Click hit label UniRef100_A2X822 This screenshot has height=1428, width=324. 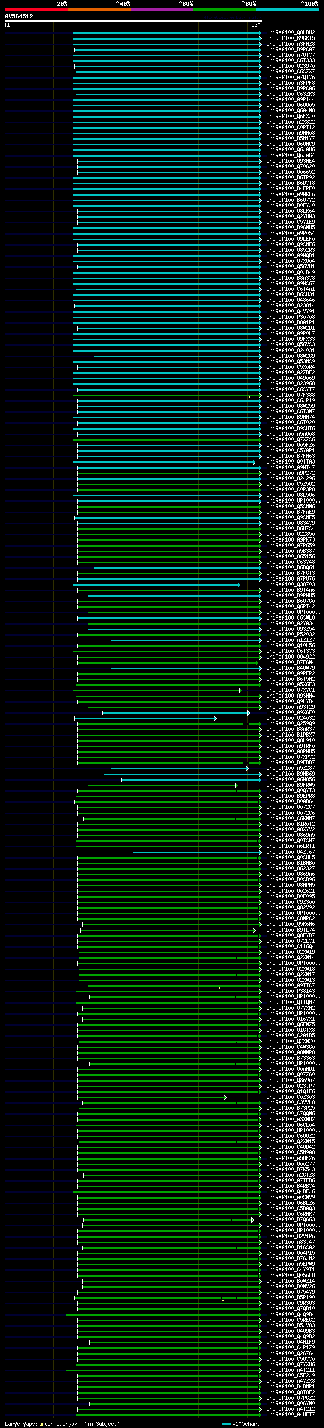[x=291, y=122]
